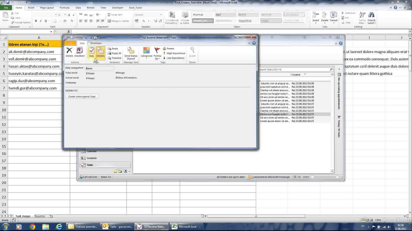Toggle Underline in Excel ribbon
This screenshot has width=412, height=231.
coord(45,21)
